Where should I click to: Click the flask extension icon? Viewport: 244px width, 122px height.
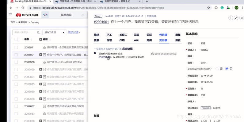click(x=228, y=8)
